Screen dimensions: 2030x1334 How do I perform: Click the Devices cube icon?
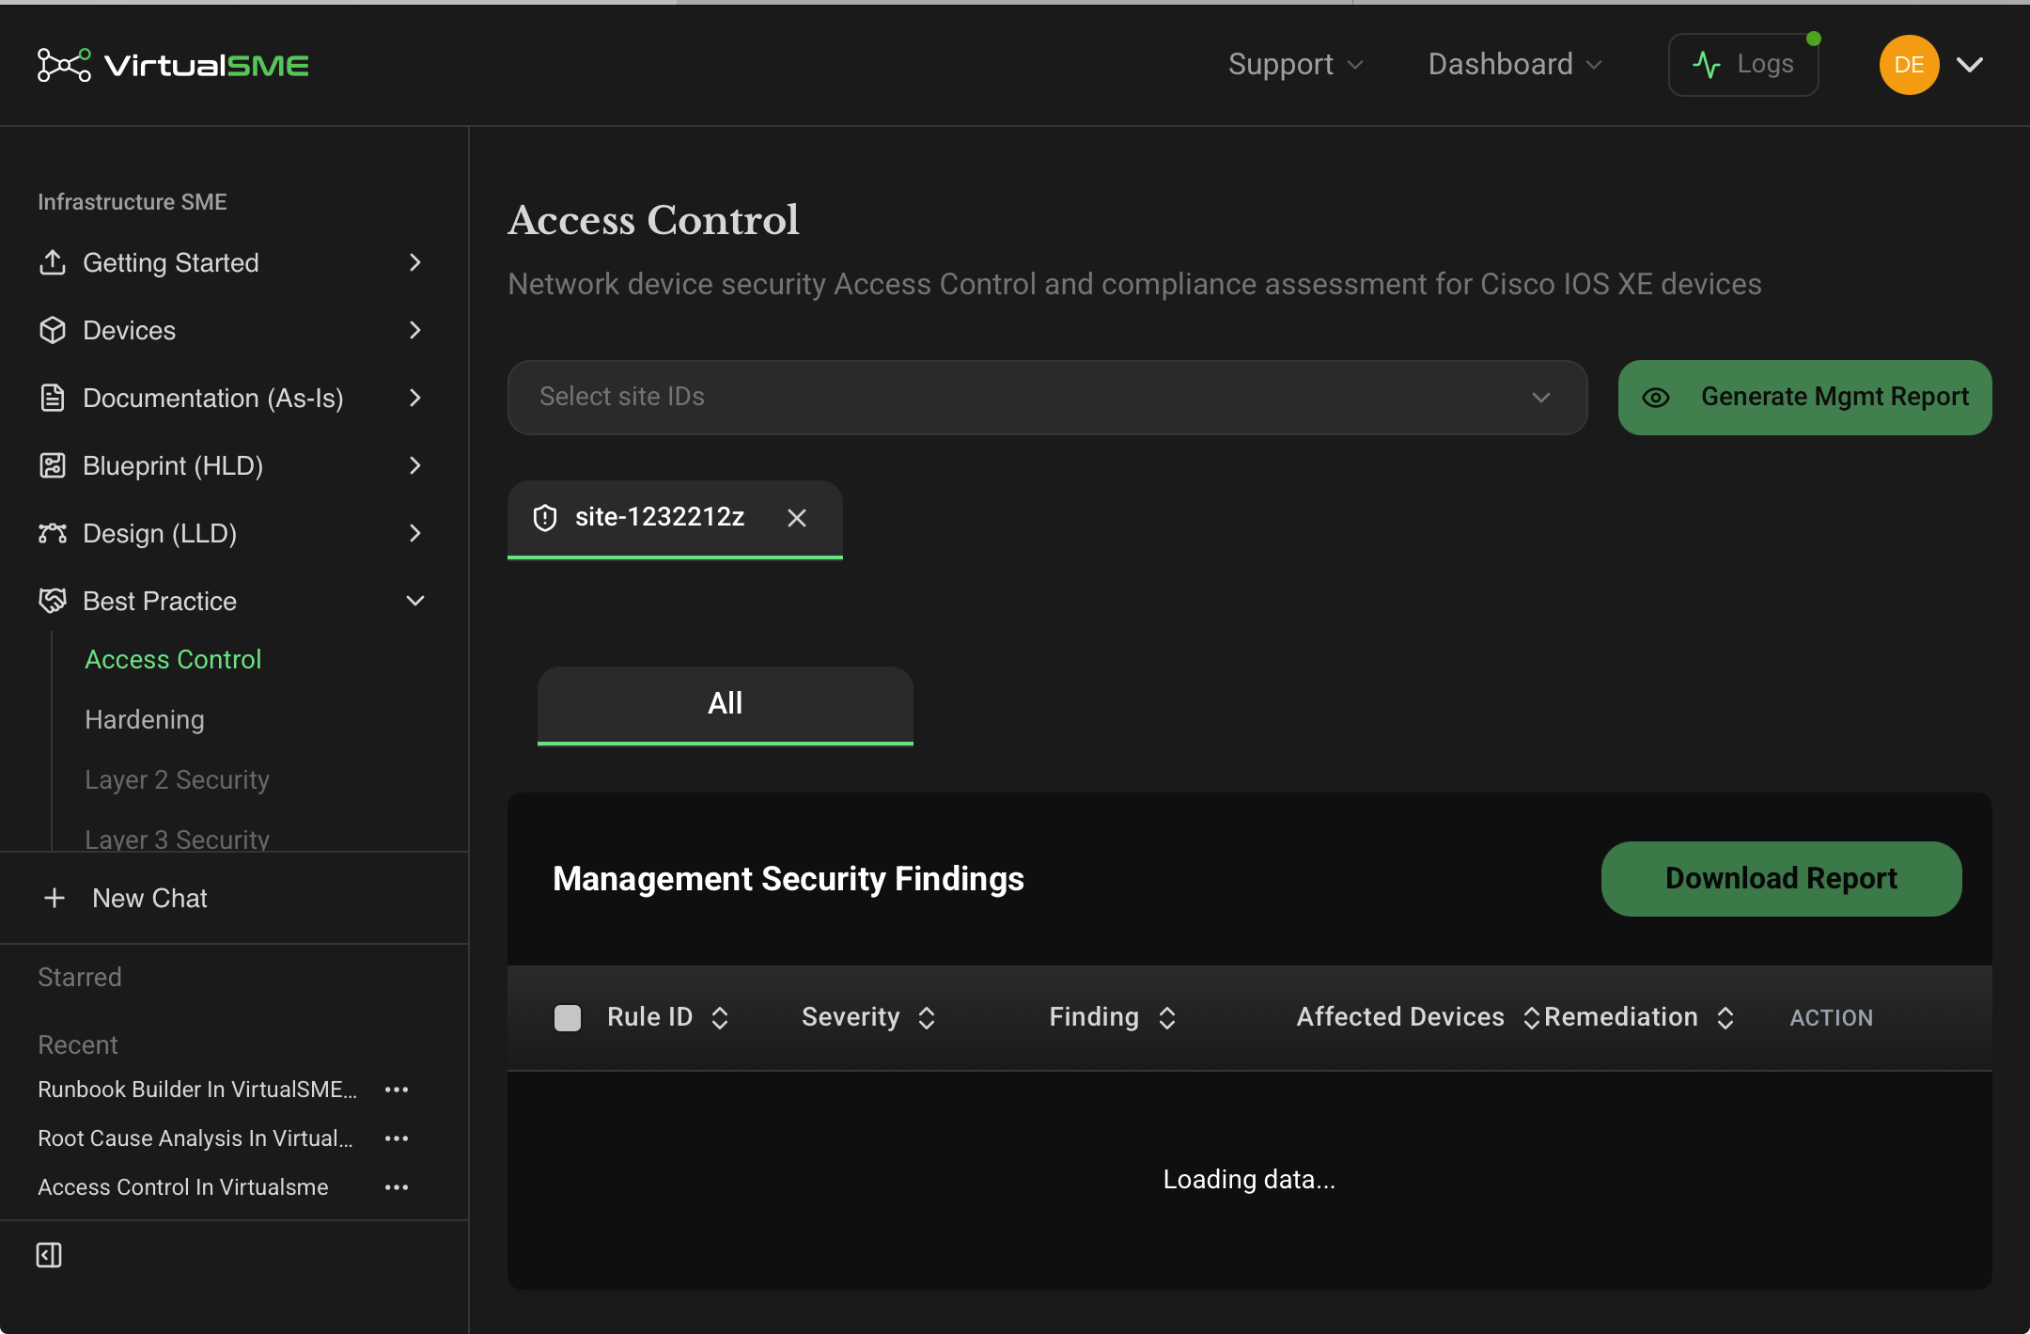coord(53,330)
